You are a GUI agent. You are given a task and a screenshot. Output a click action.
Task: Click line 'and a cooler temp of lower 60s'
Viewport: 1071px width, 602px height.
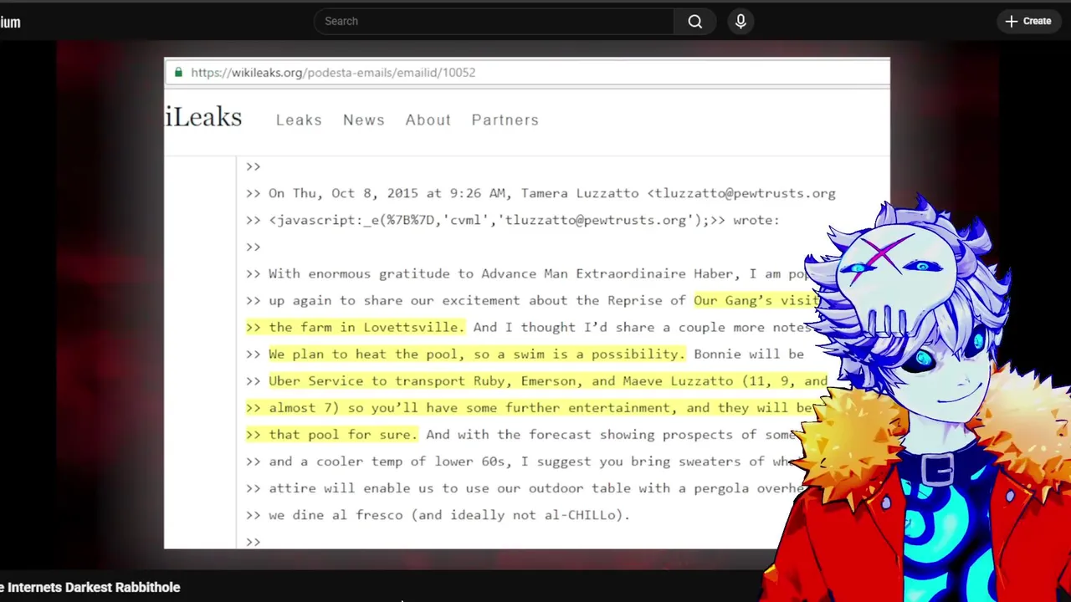(x=519, y=461)
